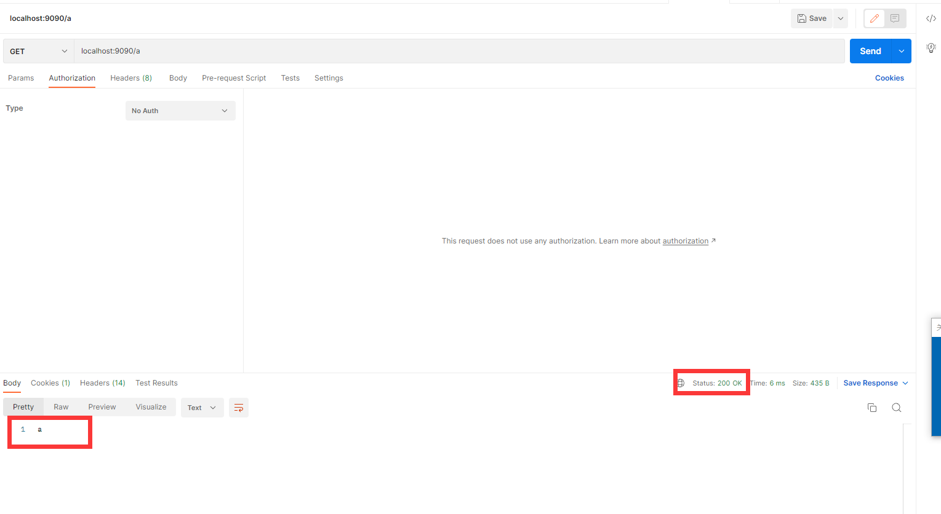Open the comments icon
Screen dimensions: 941x514
[x=895, y=18]
